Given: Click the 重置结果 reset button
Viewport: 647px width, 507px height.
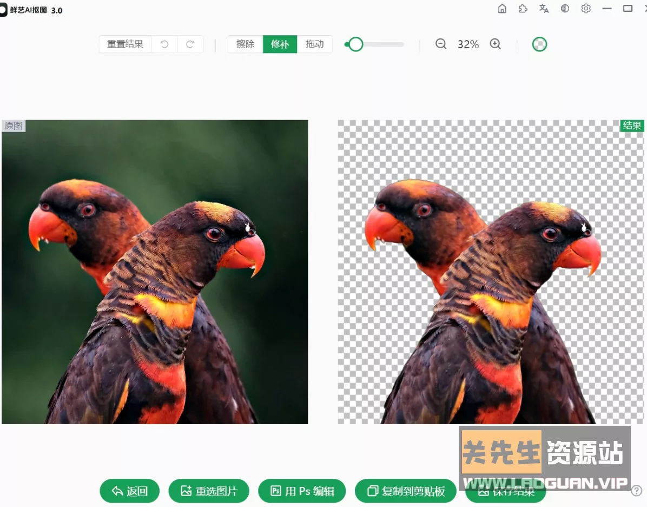Looking at the screenshot, I should [125, 44].
